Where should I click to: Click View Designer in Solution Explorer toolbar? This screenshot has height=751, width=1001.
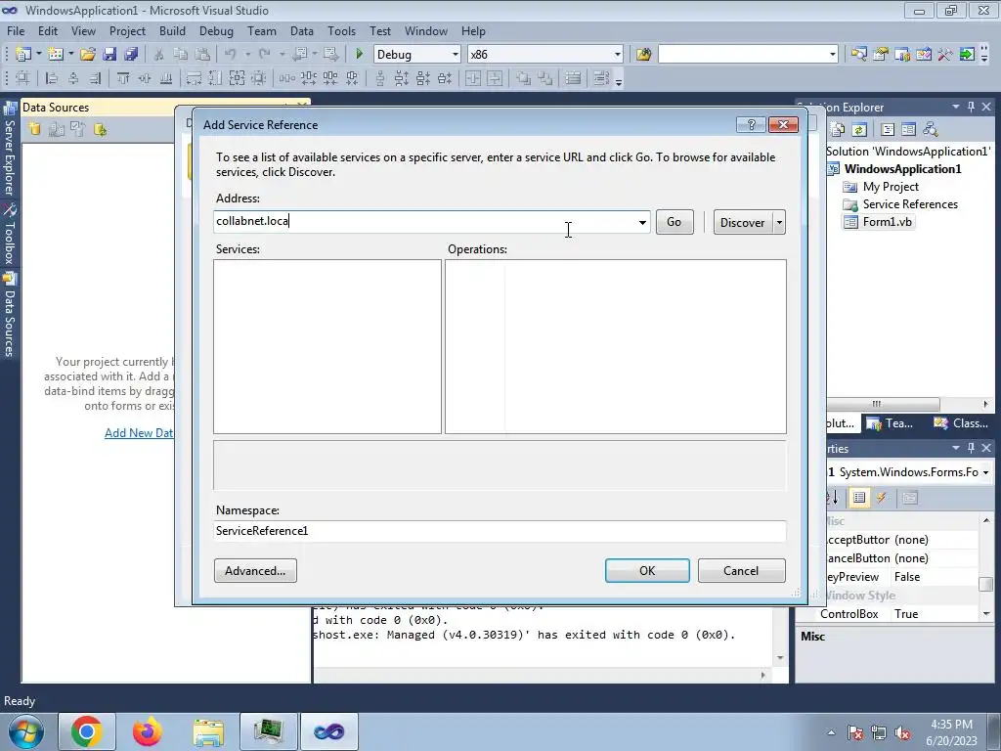908,130
